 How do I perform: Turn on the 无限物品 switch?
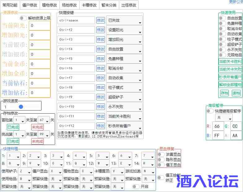(222, 55)
